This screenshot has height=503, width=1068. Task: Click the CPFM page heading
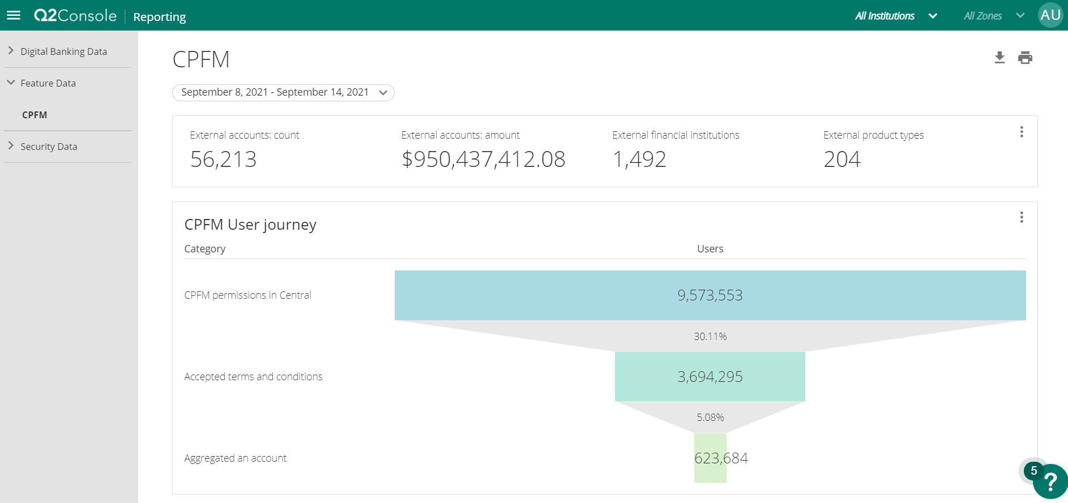tap(201, 59)
